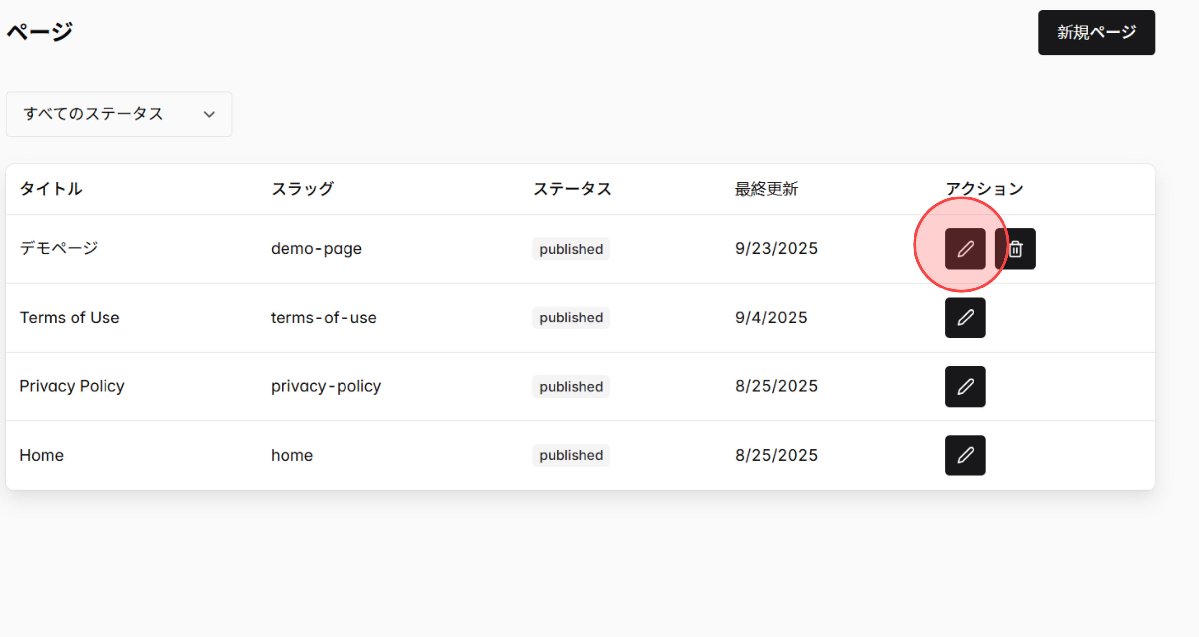Click the published badge on the Home row

571,455
